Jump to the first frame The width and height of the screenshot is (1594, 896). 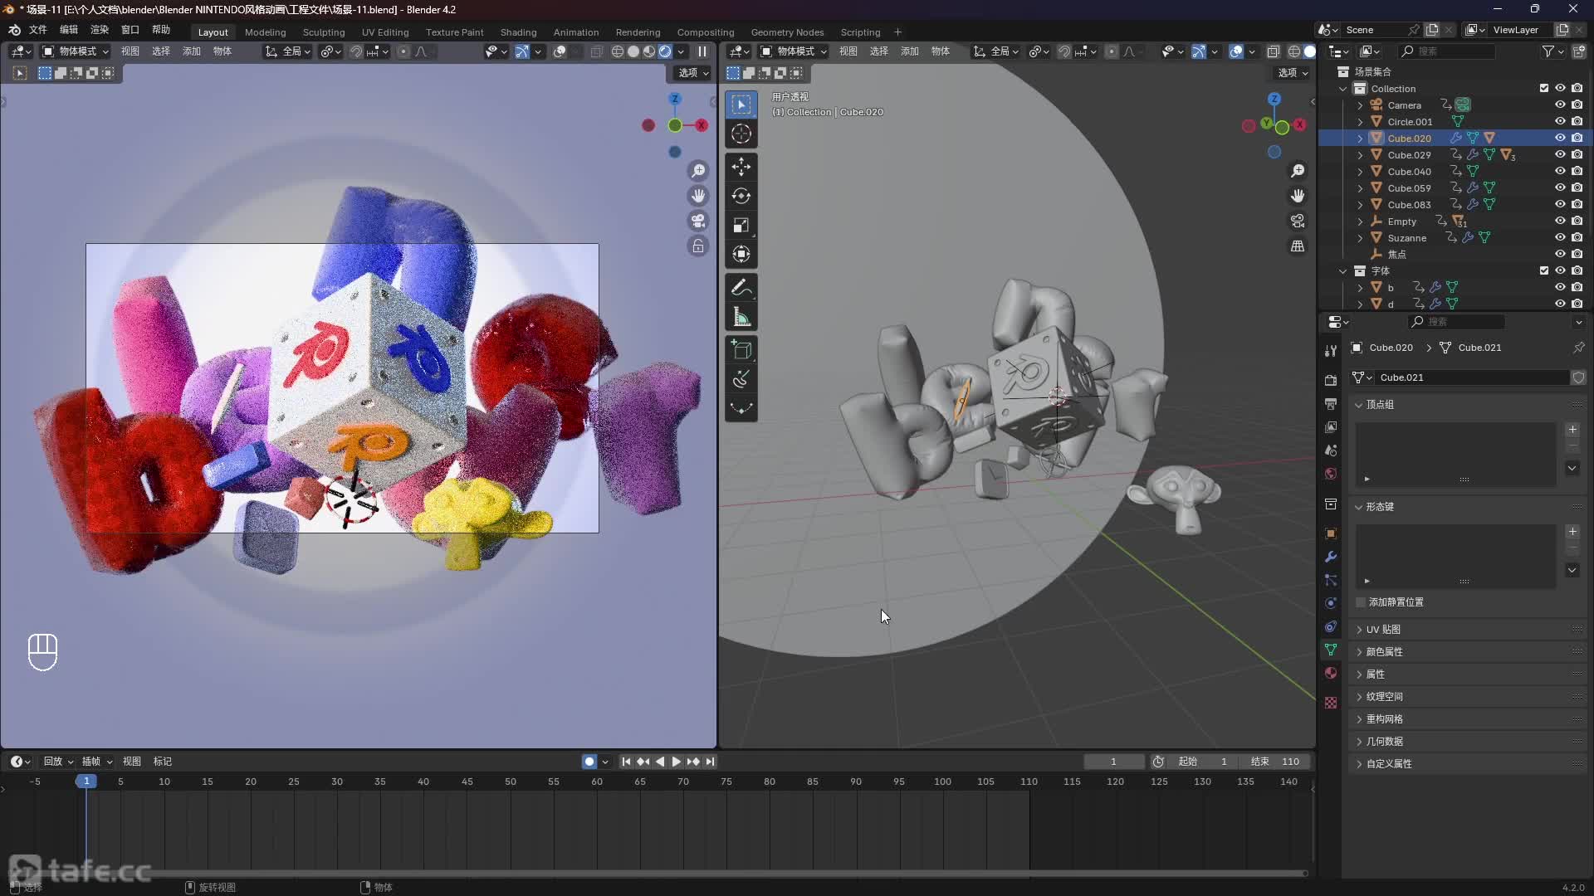(x=627, y=762)
